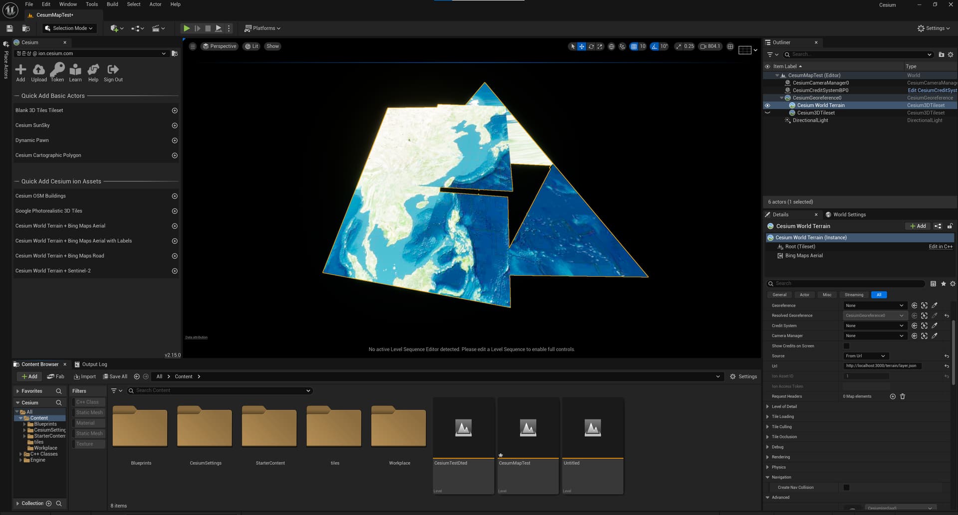Open Credit System None dropdown
Viewport: 958px width, 515px height.
point(875,326)
